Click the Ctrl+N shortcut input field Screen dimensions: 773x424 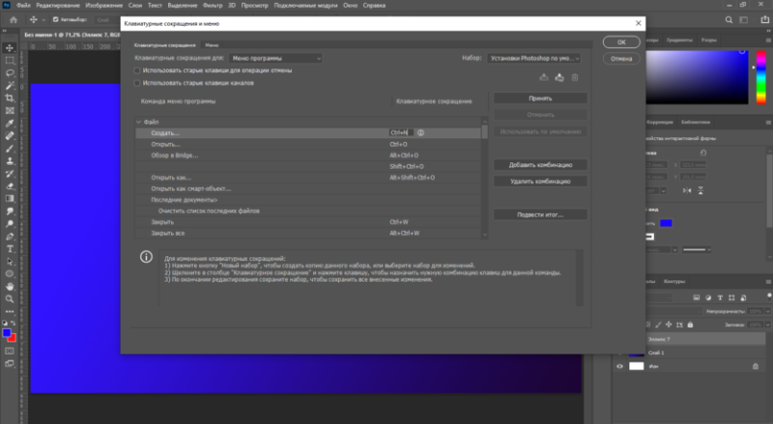click(x=400, y=132)
